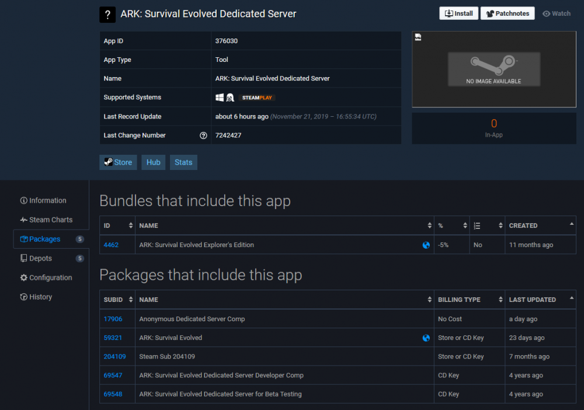The width and height of the screenshot is (584, 410).
Task: Sort the packages table by SubID
Action: pos(117,300)
